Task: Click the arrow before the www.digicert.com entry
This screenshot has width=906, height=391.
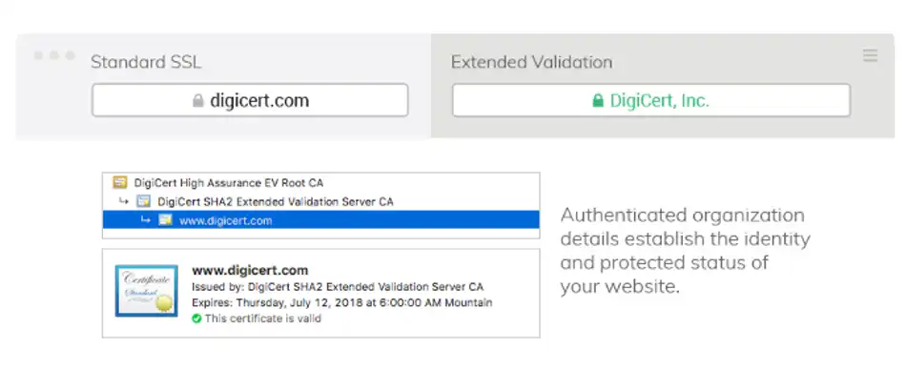Action: (146, 219)
